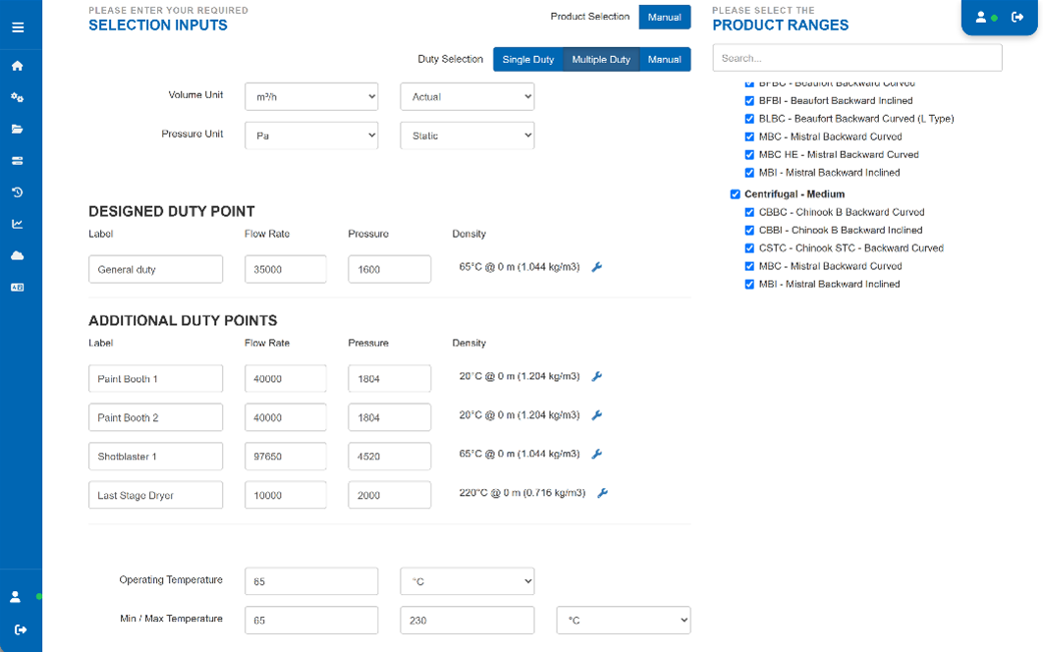Click Paint Booth 1 pressure 1804 field
This screenshot has height=652, width=1043.
tap(389, 379)
